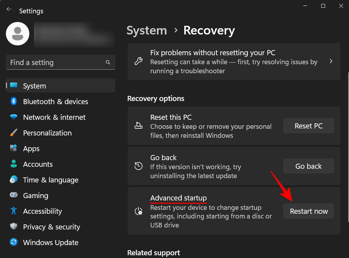Click the search magnifier in Find a setting
The image size is (349, 258).
click(x=108, y=62)
